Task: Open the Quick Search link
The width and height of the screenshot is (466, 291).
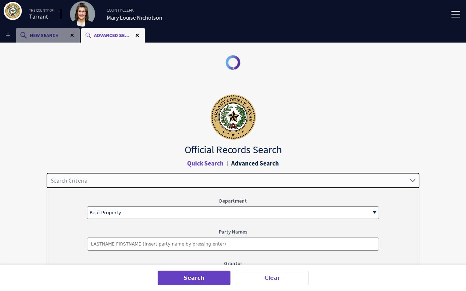Action: pos(205,163)
